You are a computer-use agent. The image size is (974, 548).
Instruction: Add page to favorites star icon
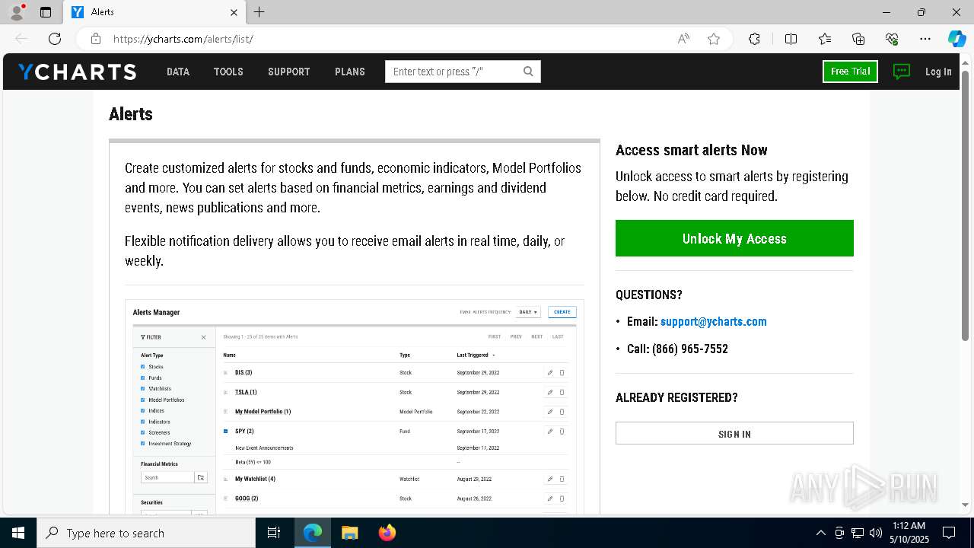coord(714,39)
